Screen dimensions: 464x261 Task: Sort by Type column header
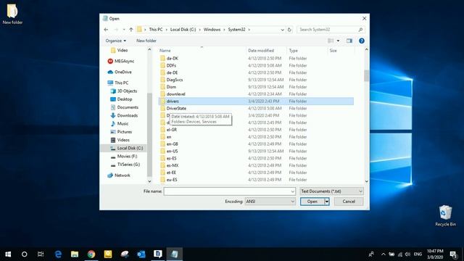pyautogui.click(x=293, y=51)
